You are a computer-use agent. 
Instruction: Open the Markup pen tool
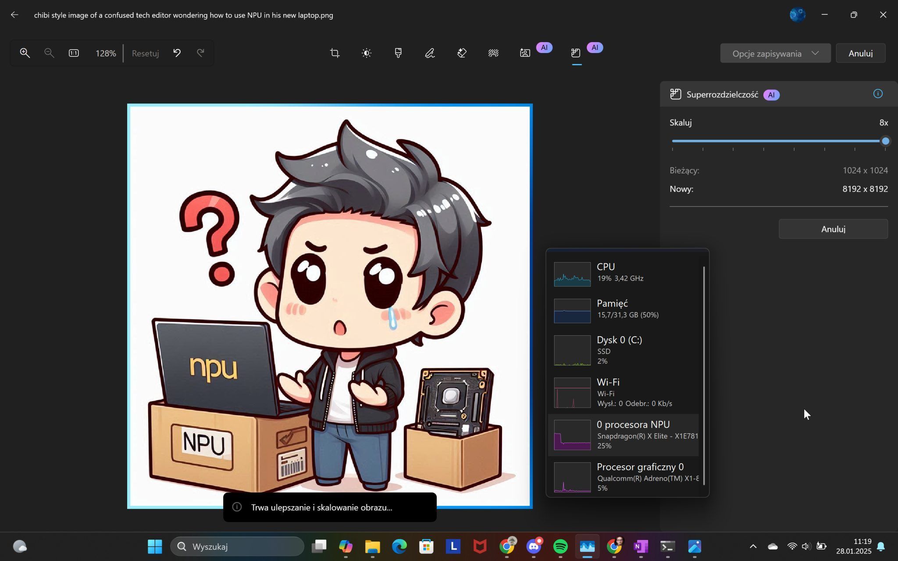point(430,53)
